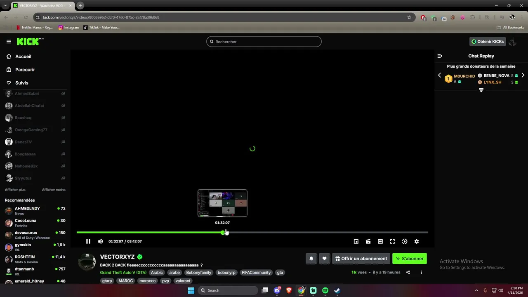
Task: Click the timeline preview thumbnail
Action: coord(222,203)
